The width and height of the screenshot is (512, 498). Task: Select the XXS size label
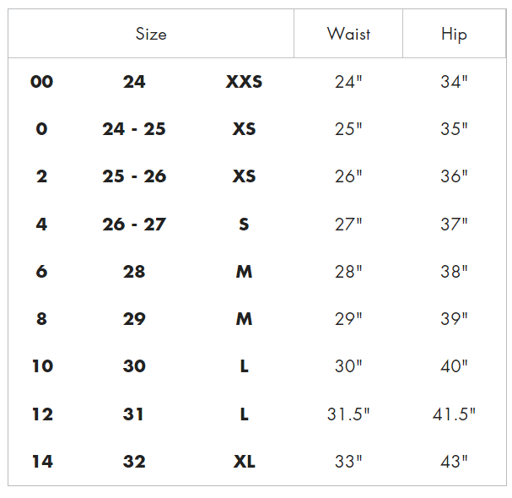click(244, 81)
